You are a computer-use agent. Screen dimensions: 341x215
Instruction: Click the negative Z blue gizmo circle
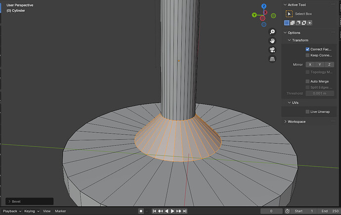pos(264,24)
